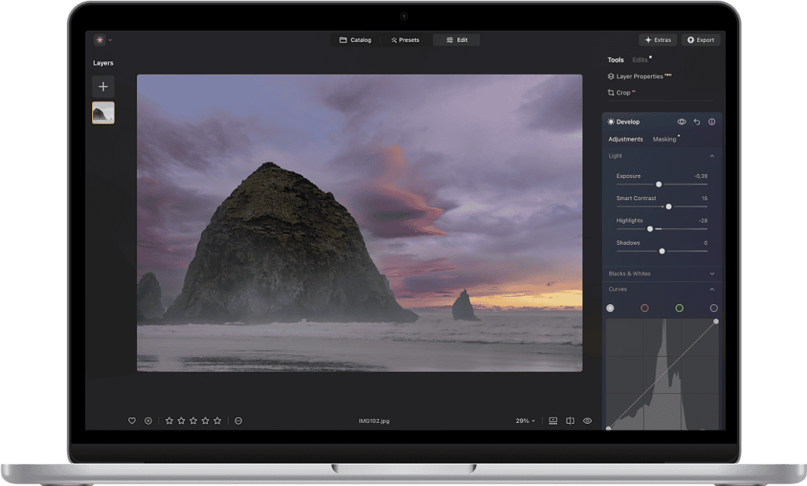Click the Edit sliders icon

point(450,39)
